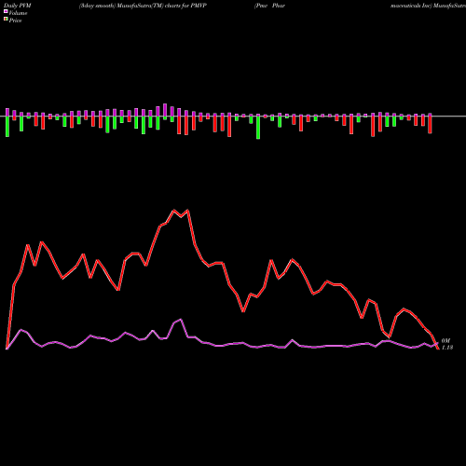The image size is (466, 466).
Task: Click the Price legend swatch
Action: tap(6, 20)
